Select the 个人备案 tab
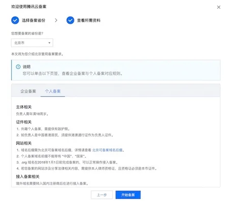 pyautogui.click(x=53, y=91)
